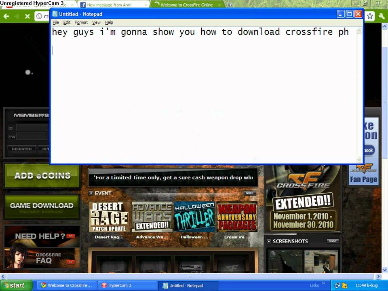The image size is (388, 291).
Task: Open the Halloween Thriller event thumbnail
Action: [x=194, y=217]
